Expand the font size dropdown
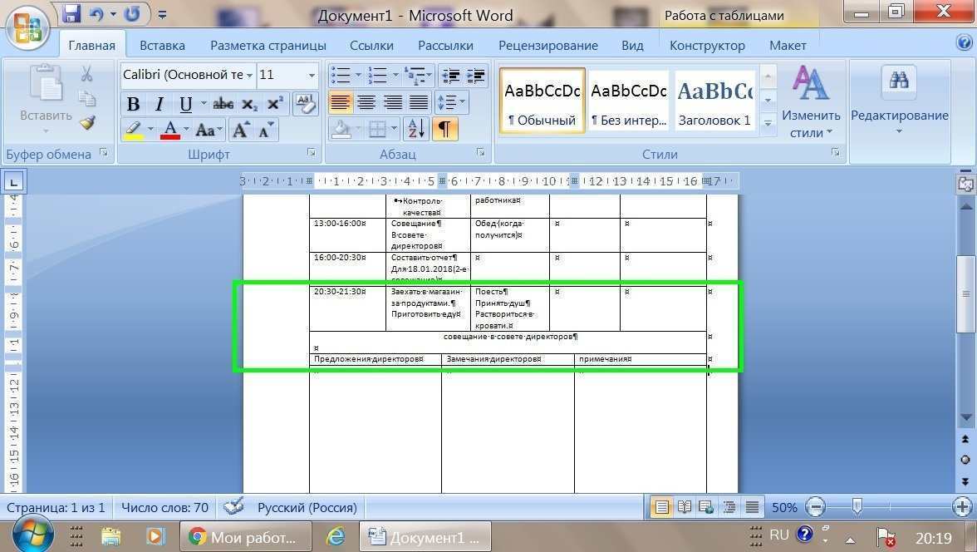977x552 pixels. pos(312,75)
